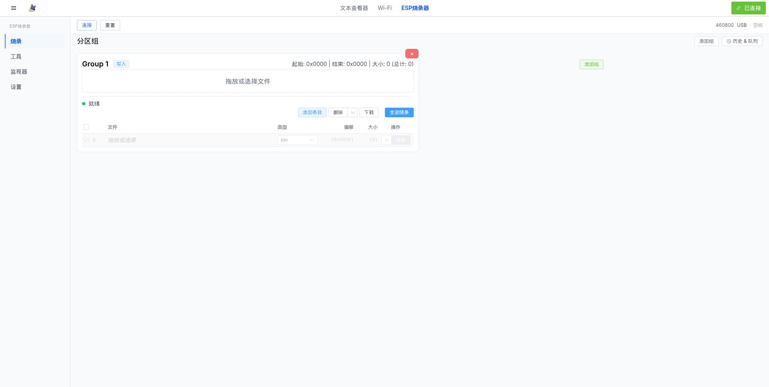Open the hamburger navigation menu
The width and height of the screenshot is (769, 387).
pos(13,8)
